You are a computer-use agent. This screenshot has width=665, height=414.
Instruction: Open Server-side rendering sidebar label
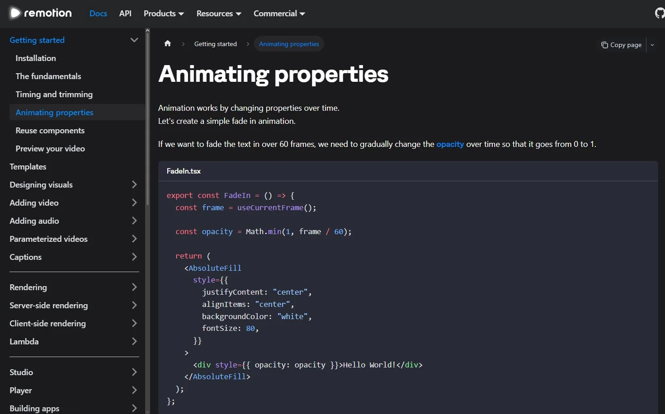pyautogui.click(x=49, y=306)
